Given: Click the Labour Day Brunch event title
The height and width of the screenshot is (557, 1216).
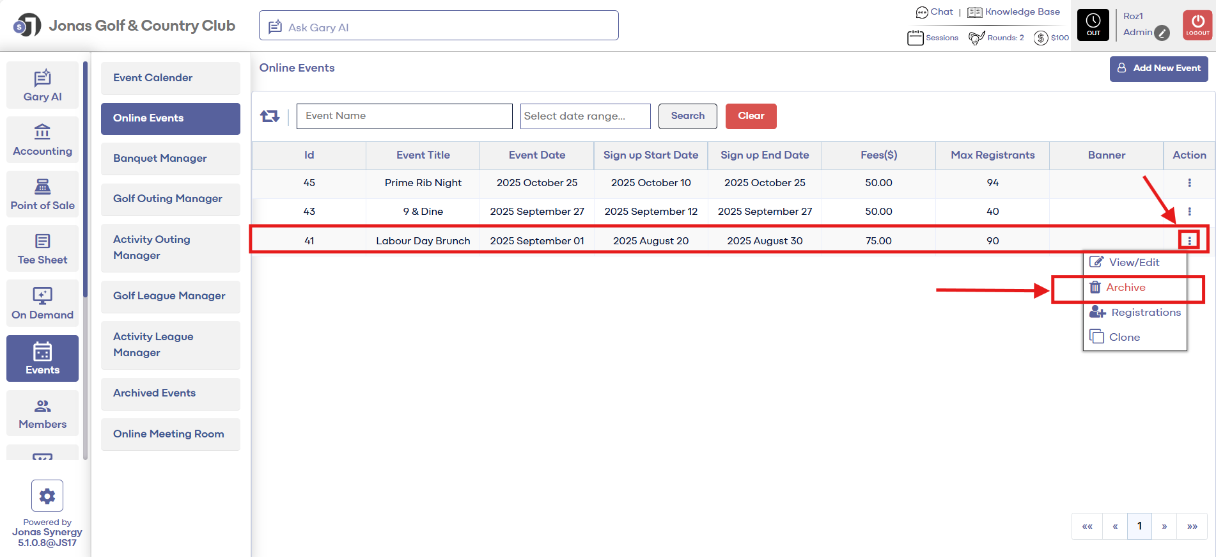Looking at the screenshot, I should coord(423,241).
